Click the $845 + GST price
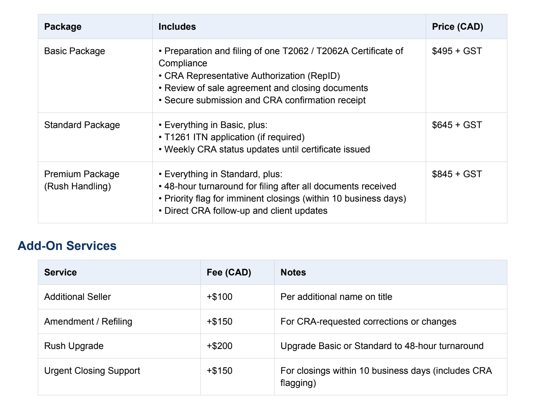Image resolution: width=549 pixels, height=413 pixels. [457, 174]
